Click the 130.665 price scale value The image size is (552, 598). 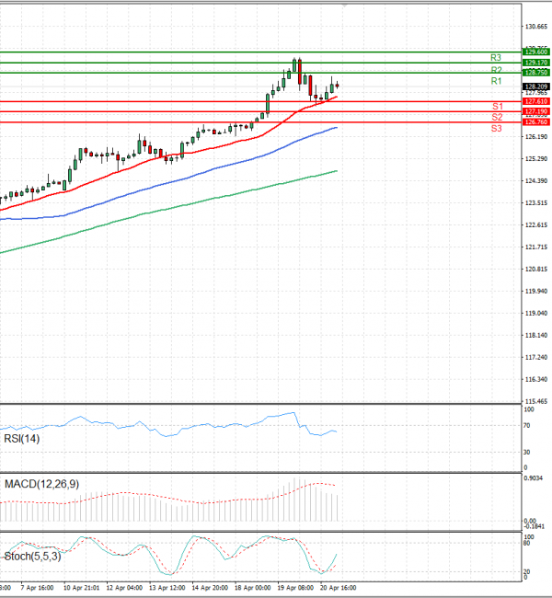point(535,27)
